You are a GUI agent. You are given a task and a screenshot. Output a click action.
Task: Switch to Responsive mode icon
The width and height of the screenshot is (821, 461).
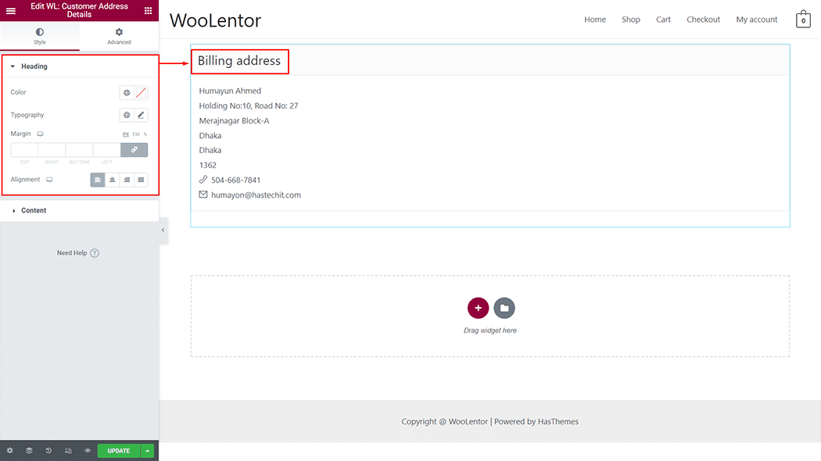[x=68, y=451]
